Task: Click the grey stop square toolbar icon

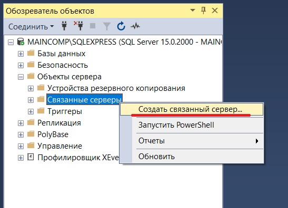Action: coord(93,26)
